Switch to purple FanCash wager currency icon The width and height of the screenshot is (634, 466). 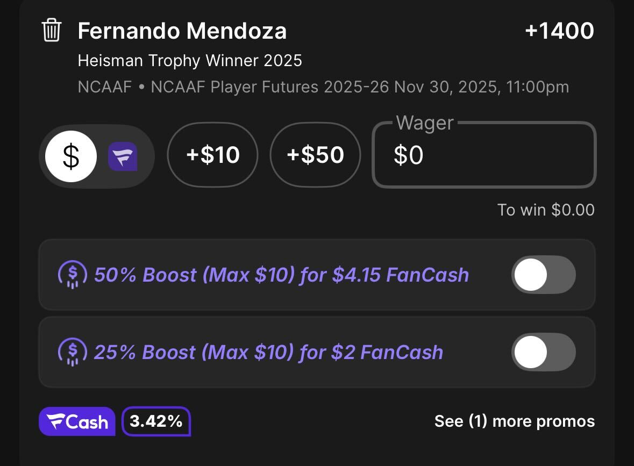coord(123,156)
